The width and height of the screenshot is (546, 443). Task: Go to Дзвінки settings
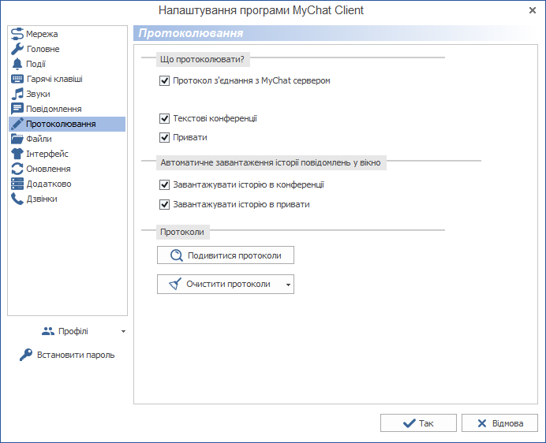pyautogui.click(x=67, y=199)
